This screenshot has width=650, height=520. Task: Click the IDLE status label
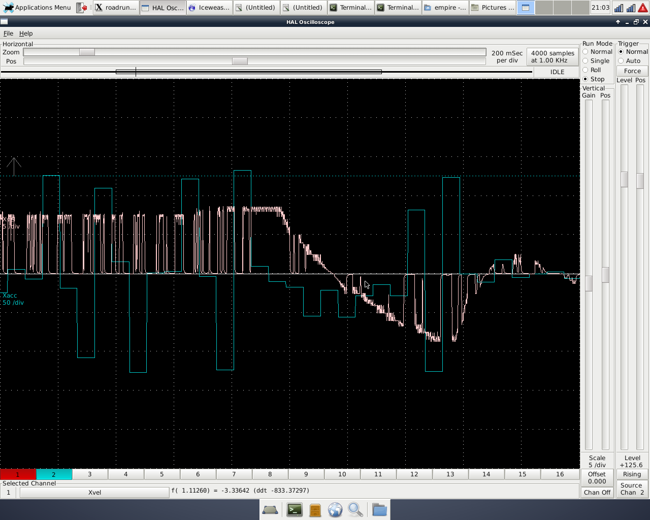pyautogui.click(x=557, y=72)
